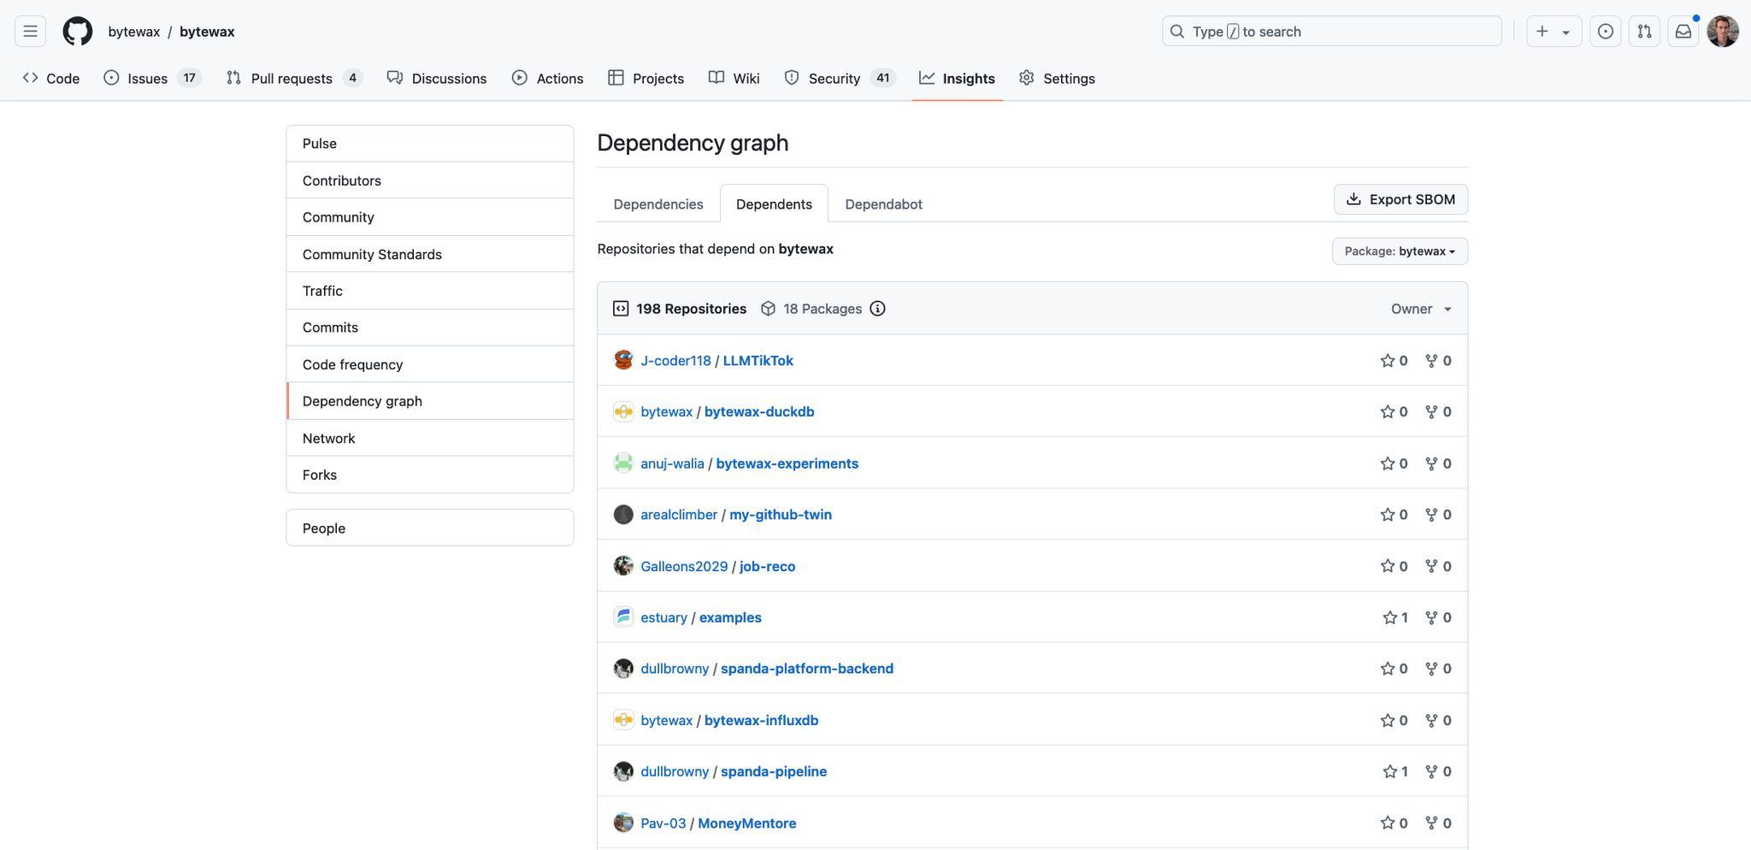Open the Security tab
This screenshot has height=850, width=1751.
840,78
